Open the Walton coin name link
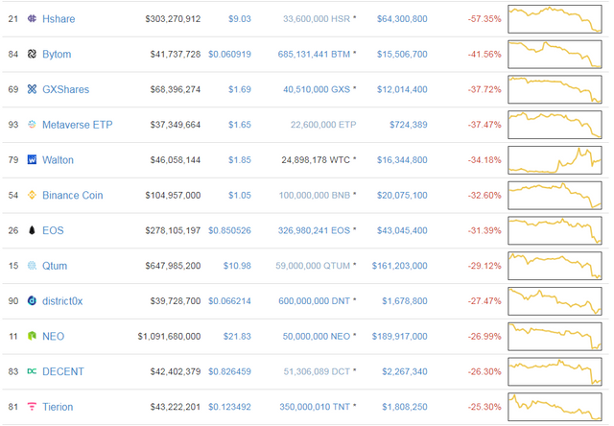The height and width of the screenshot is (426, 614). [x=58, y=159]
